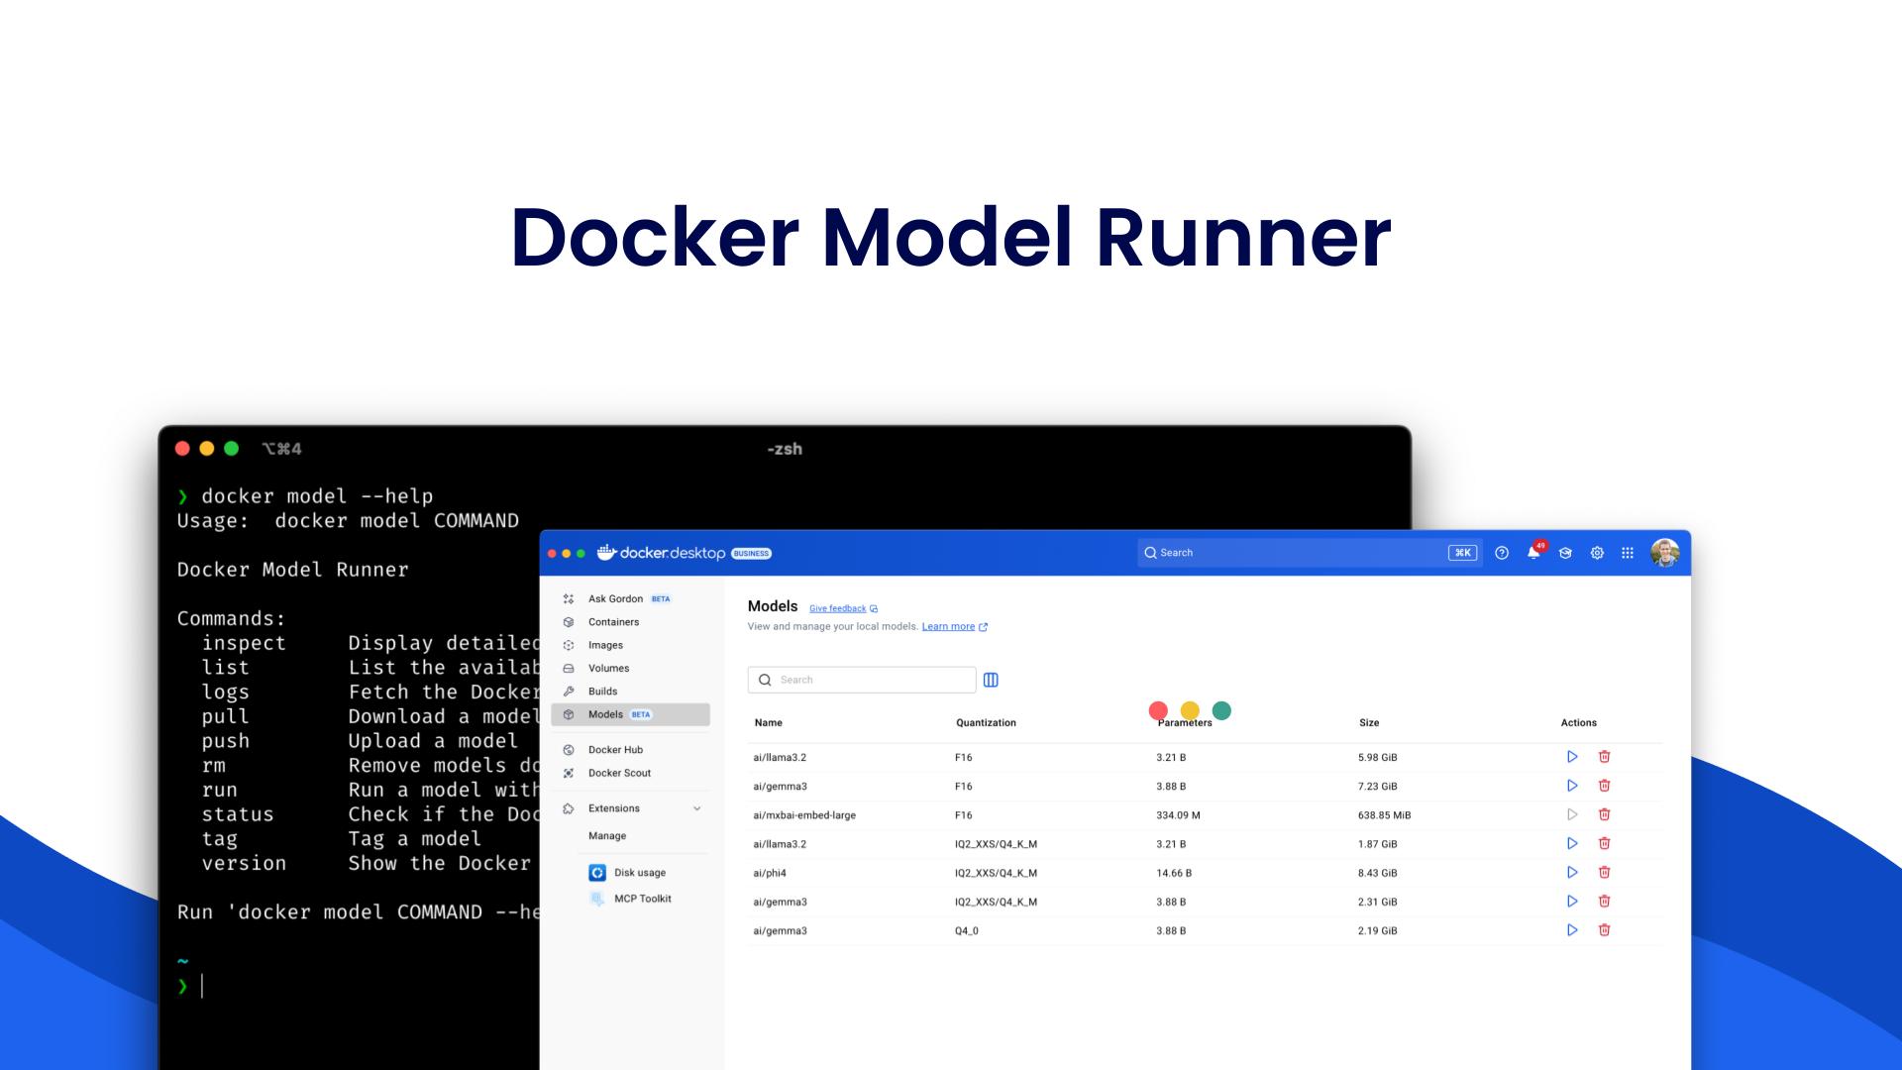Run the ai/gemma3 7.23 GiB model
Image resolution: width=1902 pixels, height=1070 pixels.
1572,786
